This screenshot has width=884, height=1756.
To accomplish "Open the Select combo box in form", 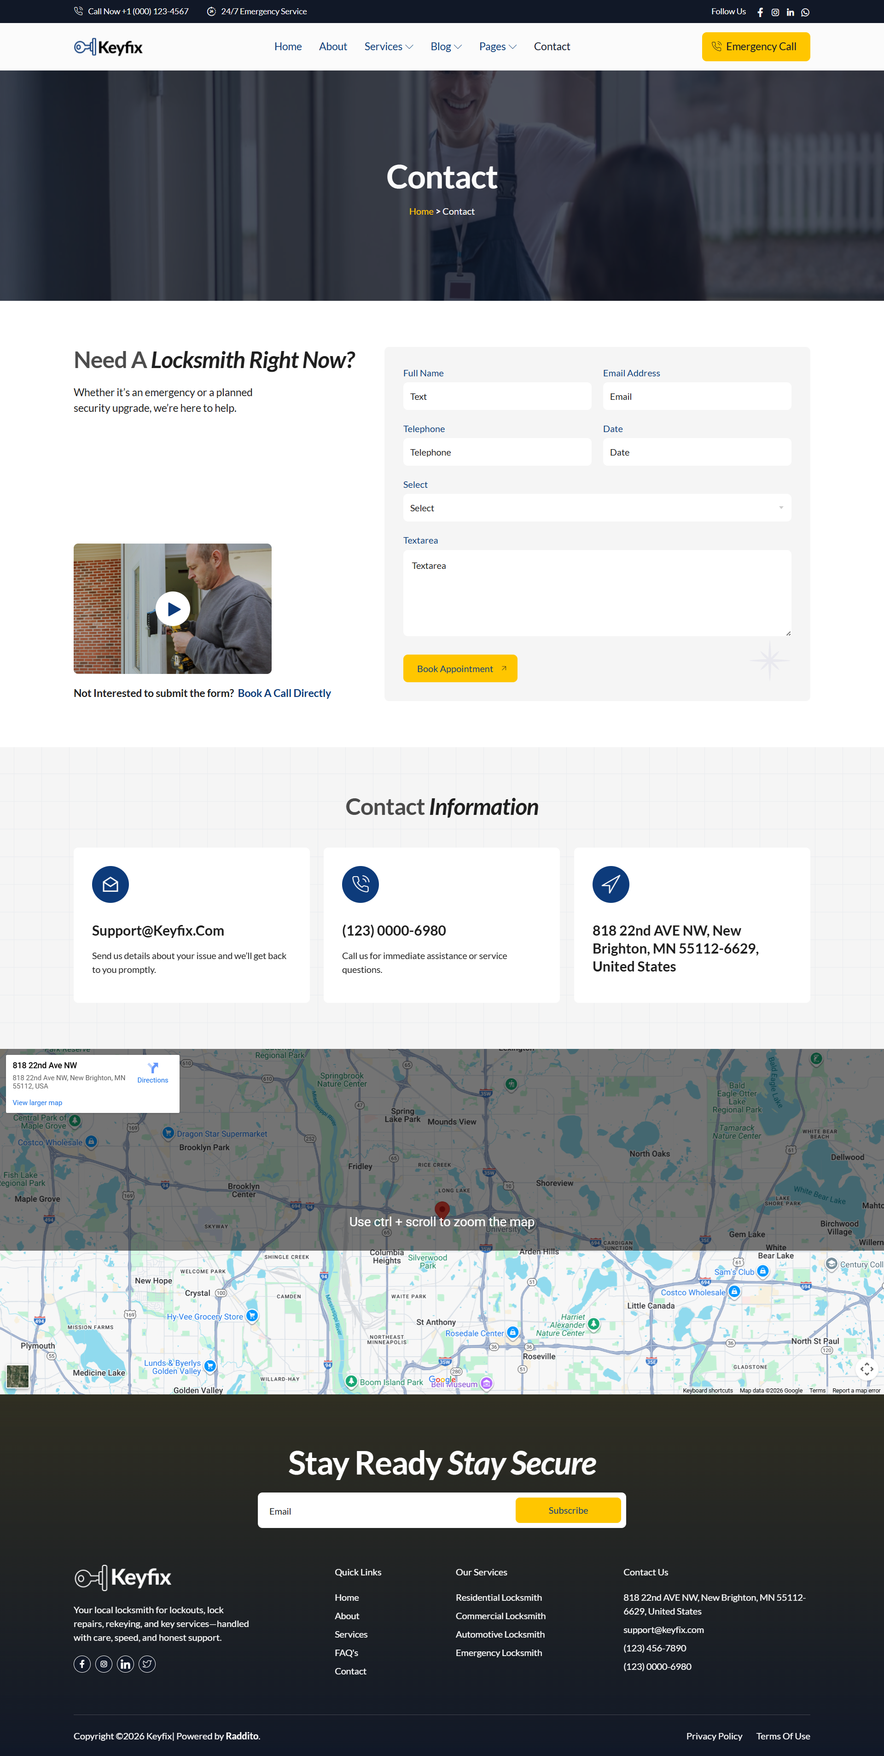I will [x=596, y=508].
